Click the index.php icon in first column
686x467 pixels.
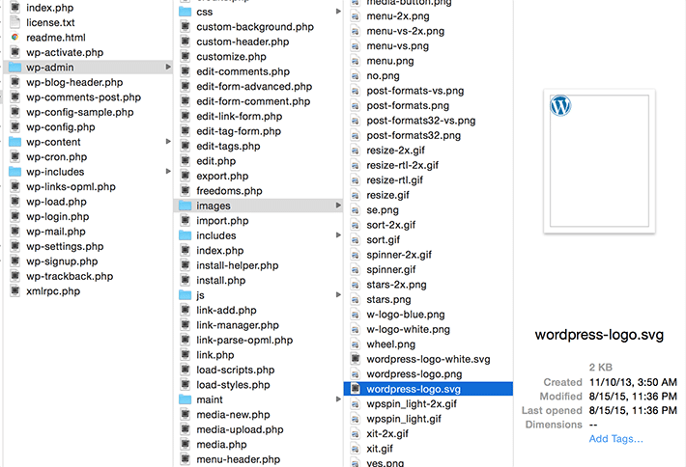pyautogui.click(x=15, y=8)
